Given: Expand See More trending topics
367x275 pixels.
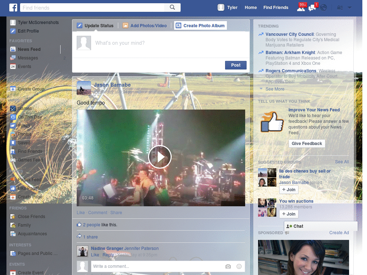Looking at the screenshot, I should 275,89.
